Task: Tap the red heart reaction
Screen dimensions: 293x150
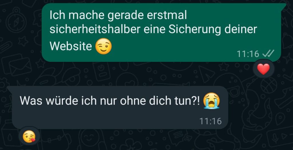Action: (264, 69)
